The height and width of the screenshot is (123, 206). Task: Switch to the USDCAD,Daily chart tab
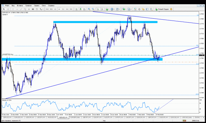[187, 117]
